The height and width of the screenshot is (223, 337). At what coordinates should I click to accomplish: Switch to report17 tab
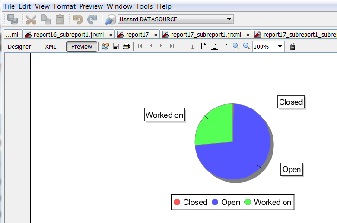point(137,34)
